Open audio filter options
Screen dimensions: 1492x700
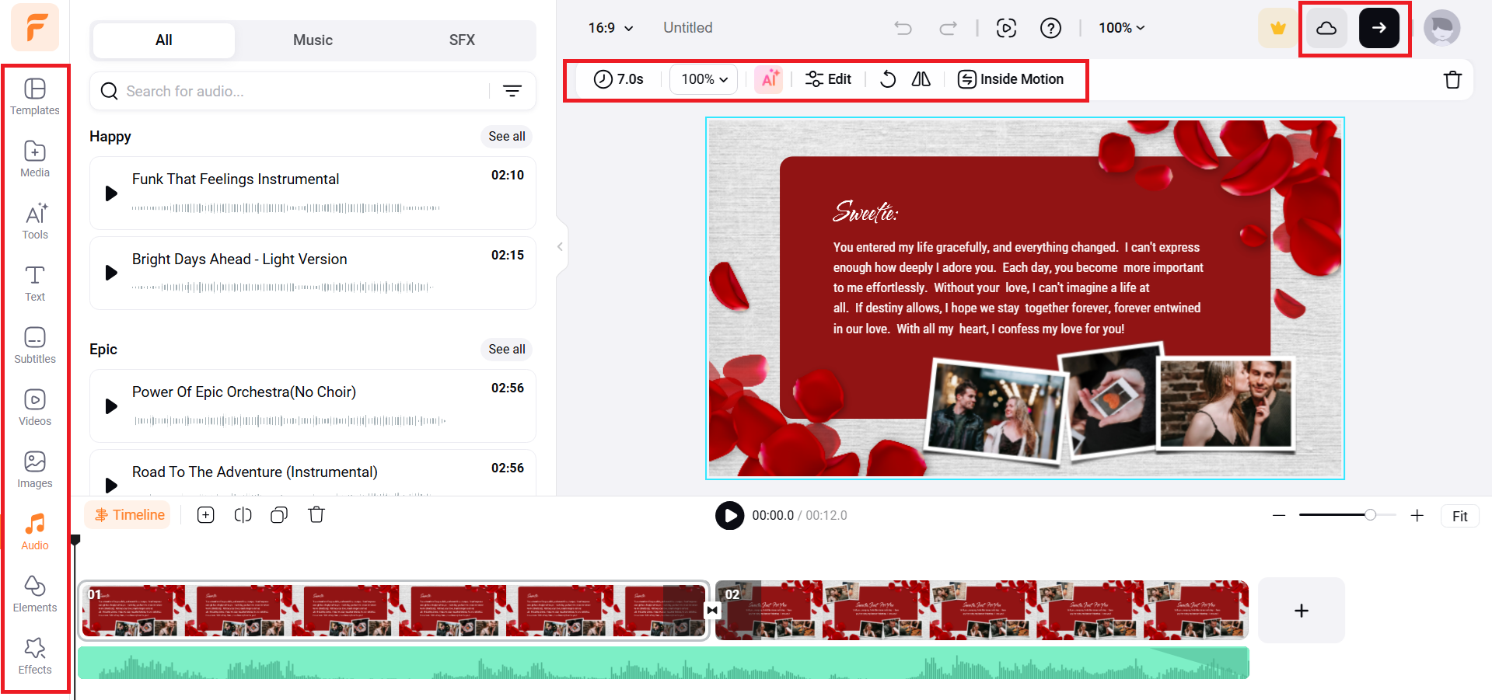(512, 91)
